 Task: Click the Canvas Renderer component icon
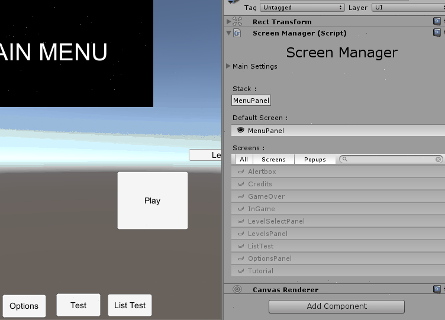[x=237, y=289]
